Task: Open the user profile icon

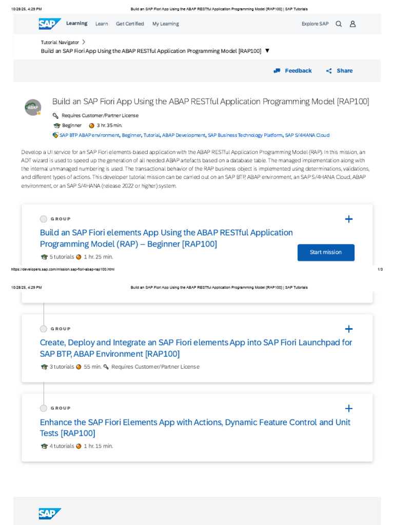Action: (353, 24)
